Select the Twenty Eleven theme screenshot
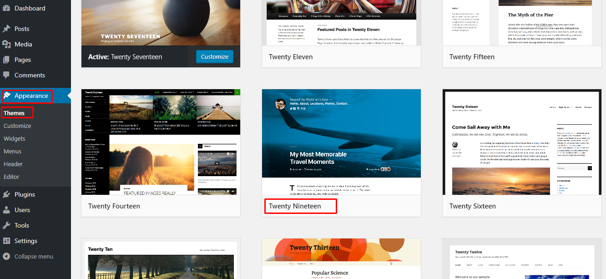The image size is (606, 279). (x=341, y=23)
